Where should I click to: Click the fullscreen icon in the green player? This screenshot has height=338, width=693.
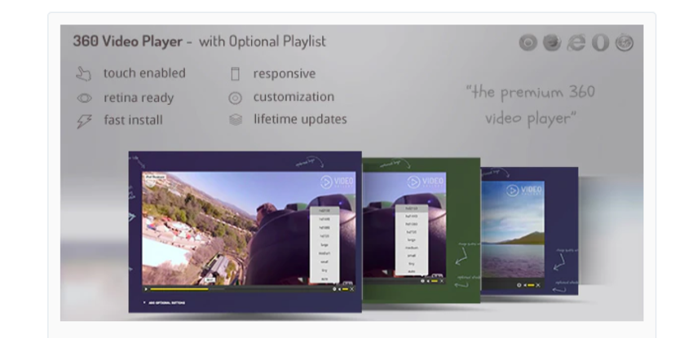click(x=442, y=281)
